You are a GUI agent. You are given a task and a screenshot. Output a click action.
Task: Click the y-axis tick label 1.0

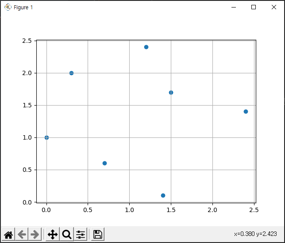coord(27,138)
